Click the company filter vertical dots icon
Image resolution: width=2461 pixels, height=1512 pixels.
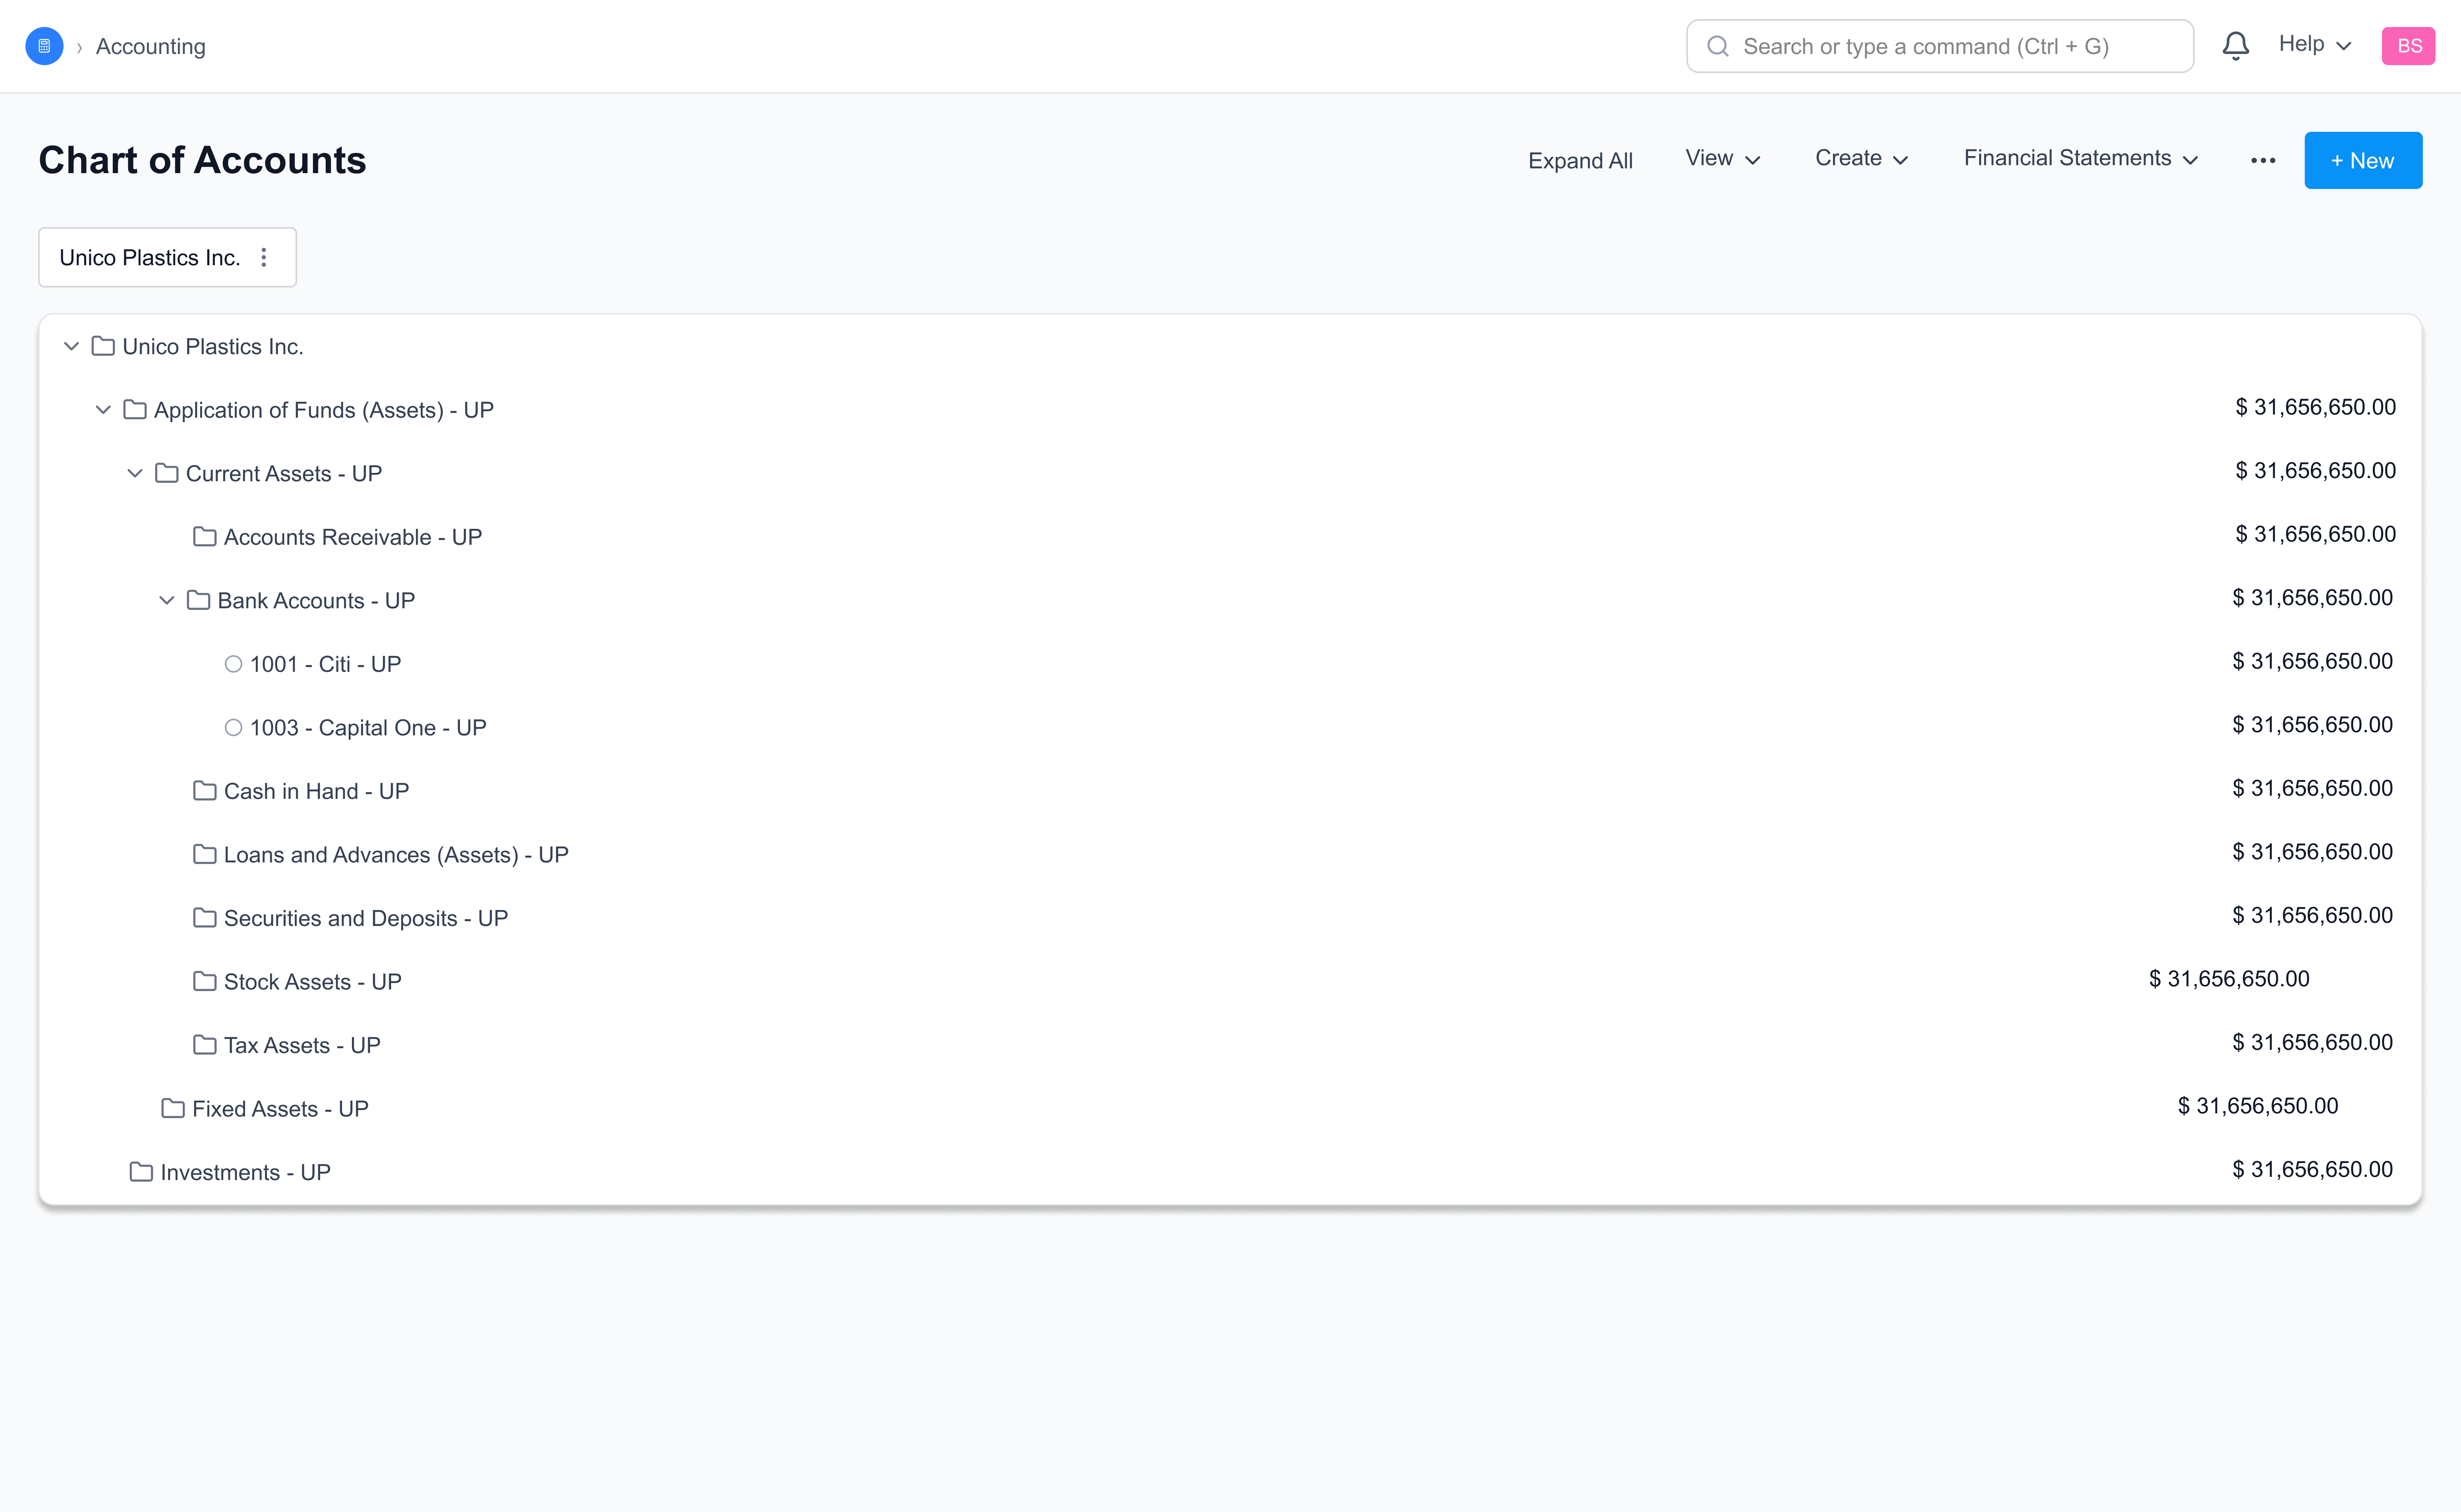pyautogui.click(x=264, y=258)
